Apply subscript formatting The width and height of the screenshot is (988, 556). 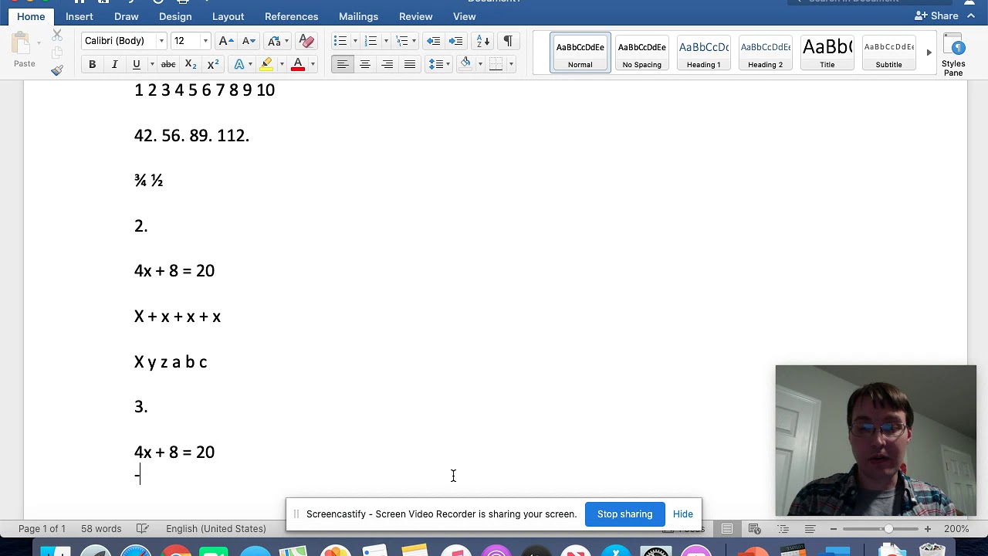coord(191,64)
